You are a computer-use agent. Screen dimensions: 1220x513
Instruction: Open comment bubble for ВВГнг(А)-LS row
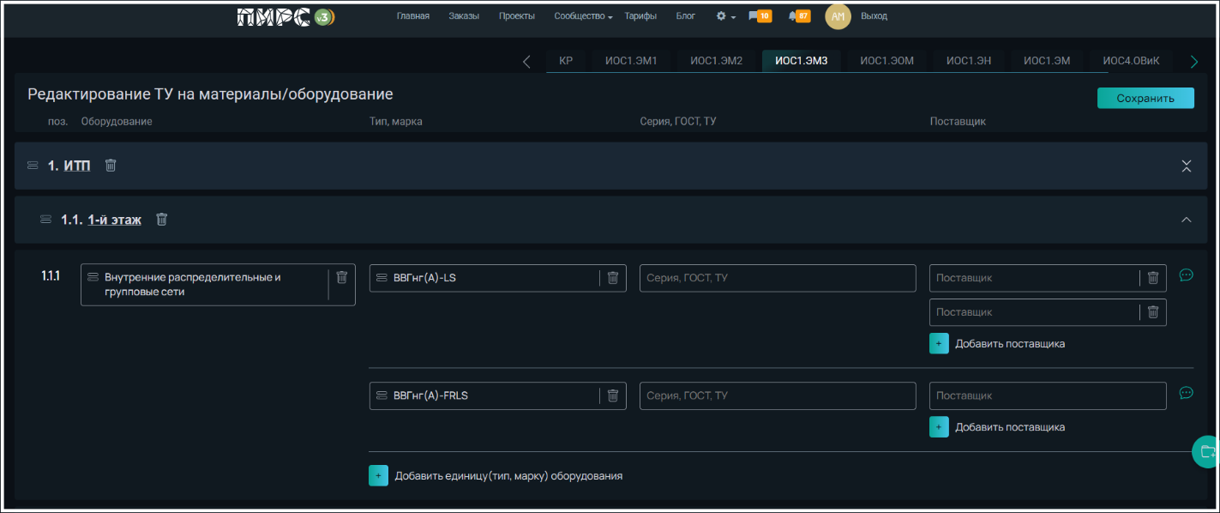coord(1187,275)
